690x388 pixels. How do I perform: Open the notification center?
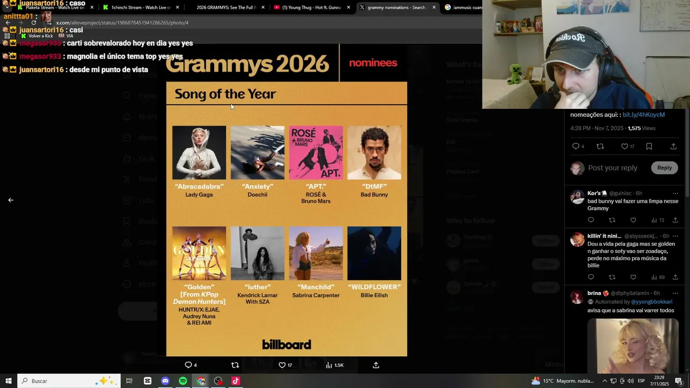(x=679, y=381)
